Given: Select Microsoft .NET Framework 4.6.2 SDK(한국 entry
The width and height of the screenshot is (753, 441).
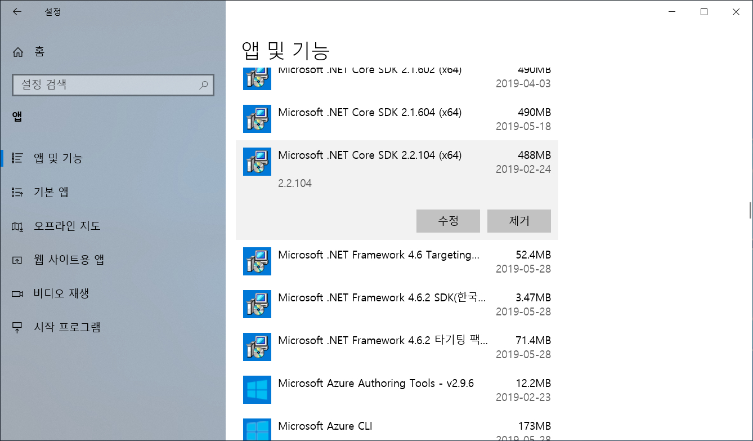Looking at the screenshot, I should 397,304.
